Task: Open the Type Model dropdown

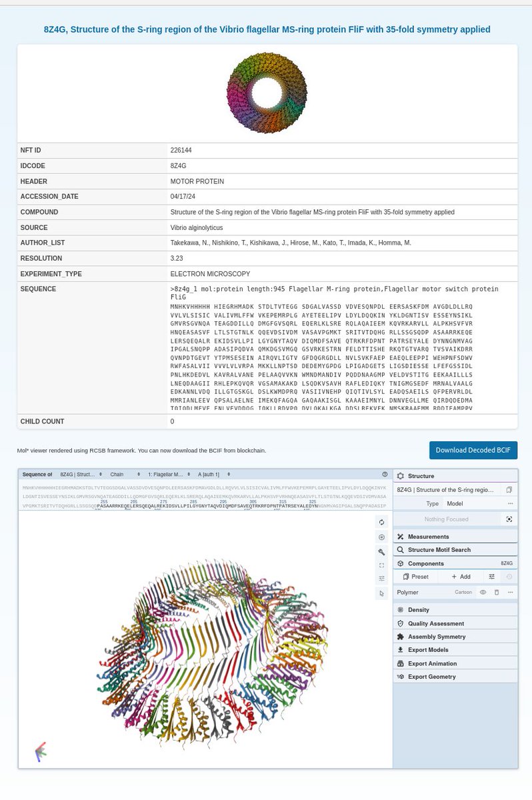Action: (472, 503)
